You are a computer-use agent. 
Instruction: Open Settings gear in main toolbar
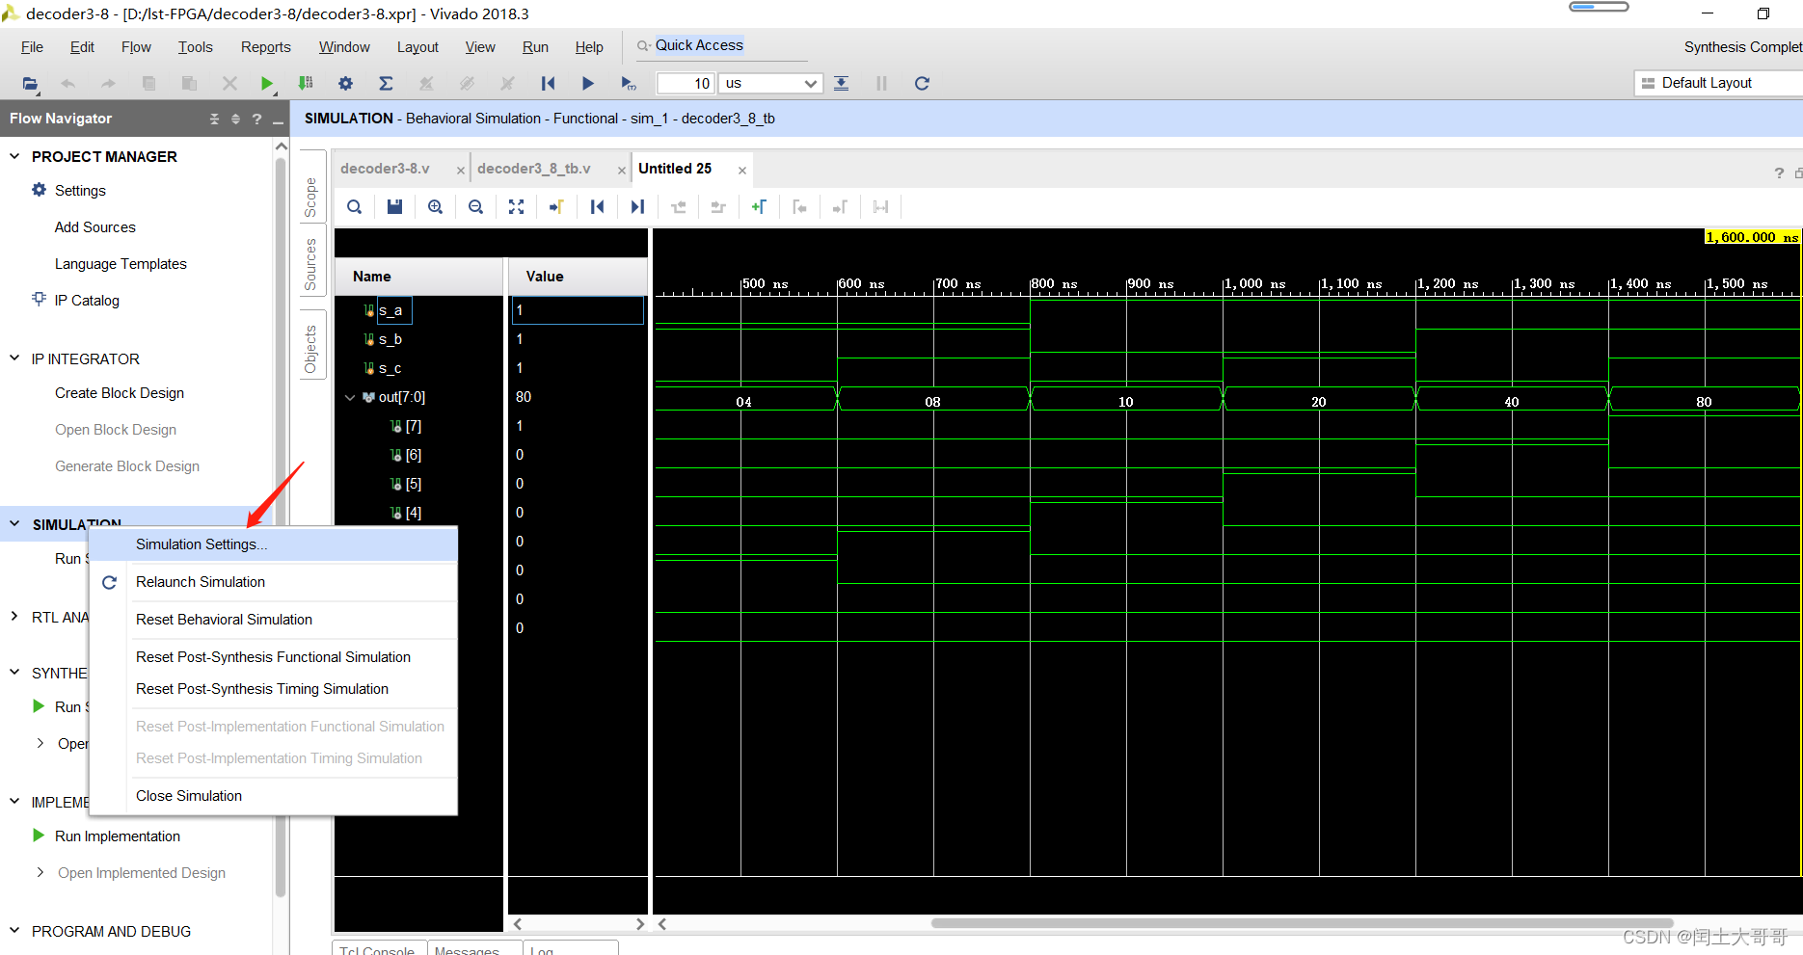[x=345, y=84]
